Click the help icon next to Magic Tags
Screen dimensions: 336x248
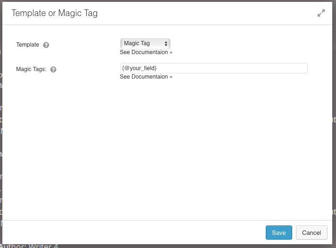click(x=53, y=70)
